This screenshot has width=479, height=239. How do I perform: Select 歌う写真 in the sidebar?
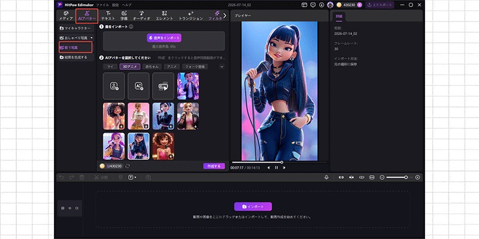(75, 48)
